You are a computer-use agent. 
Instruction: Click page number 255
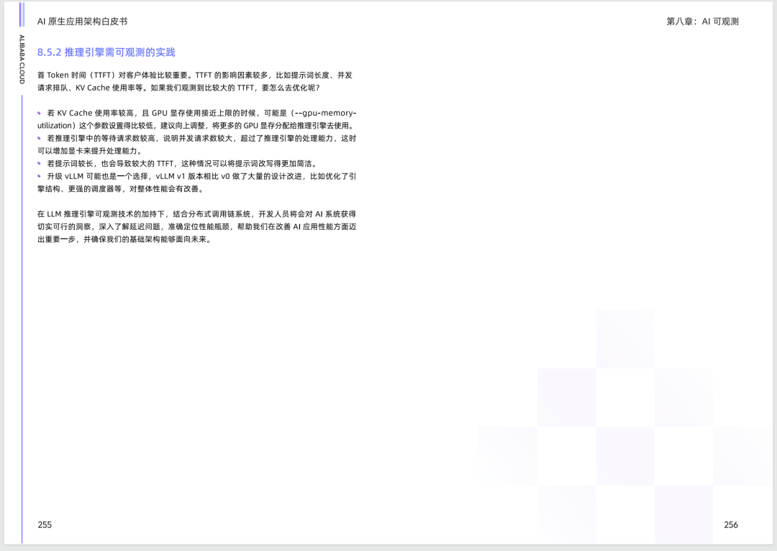(45, 525)
